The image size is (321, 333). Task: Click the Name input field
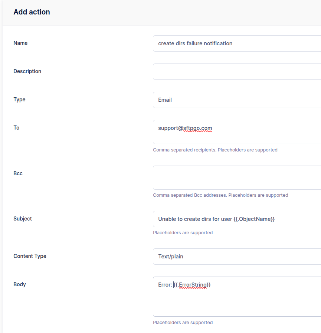tap(237, 43)
